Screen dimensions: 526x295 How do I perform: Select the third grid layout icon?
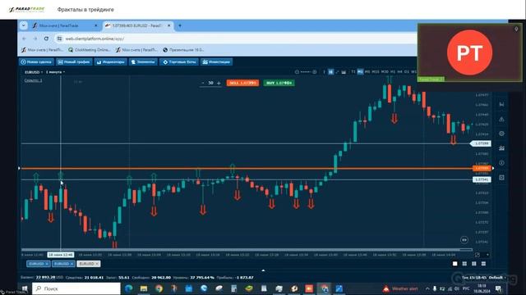[474, 264]
